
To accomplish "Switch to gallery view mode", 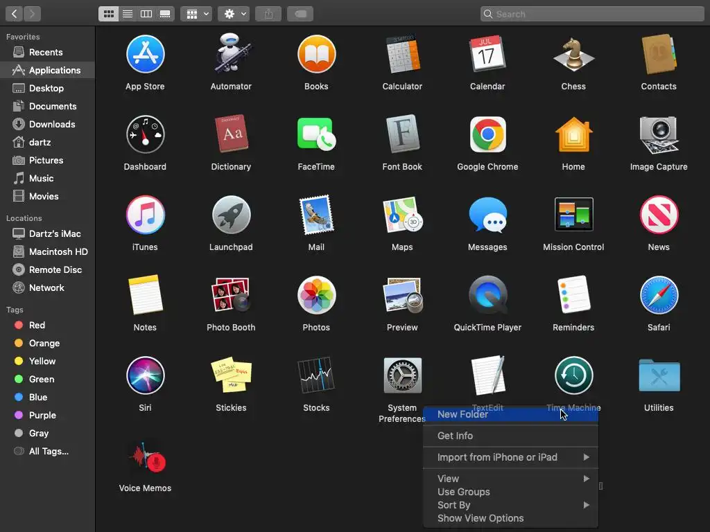I will tap(165, 14).
